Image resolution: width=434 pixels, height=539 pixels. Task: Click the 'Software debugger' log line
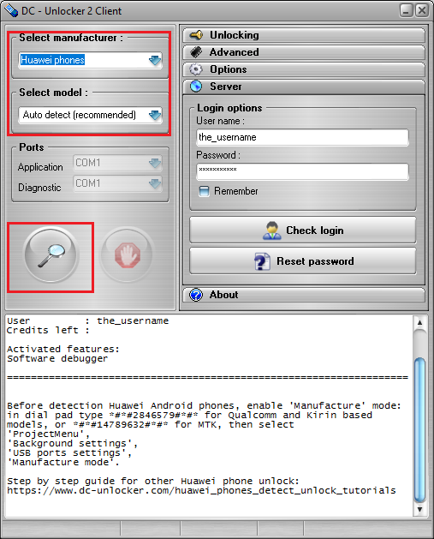point(57,358)
